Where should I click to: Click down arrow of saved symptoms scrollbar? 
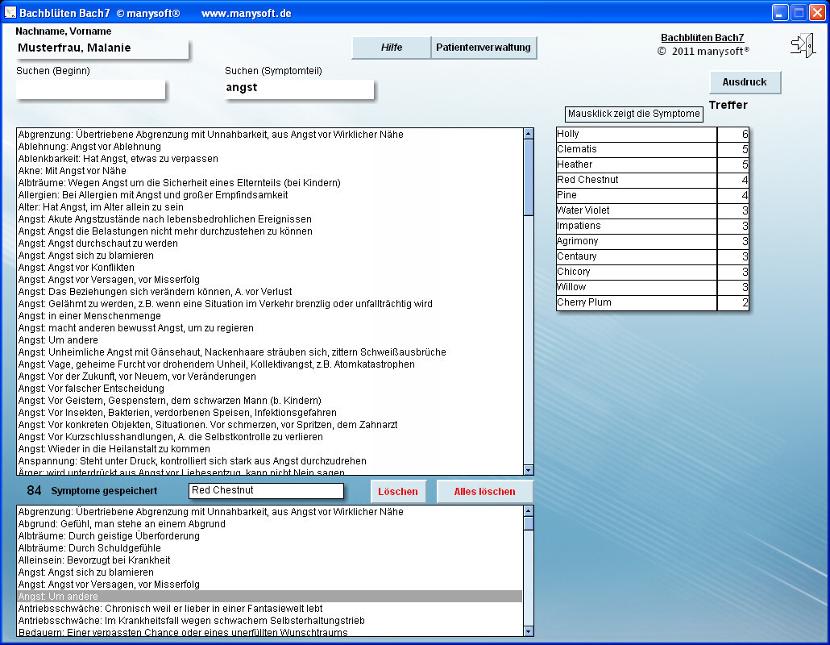(529, 630)
